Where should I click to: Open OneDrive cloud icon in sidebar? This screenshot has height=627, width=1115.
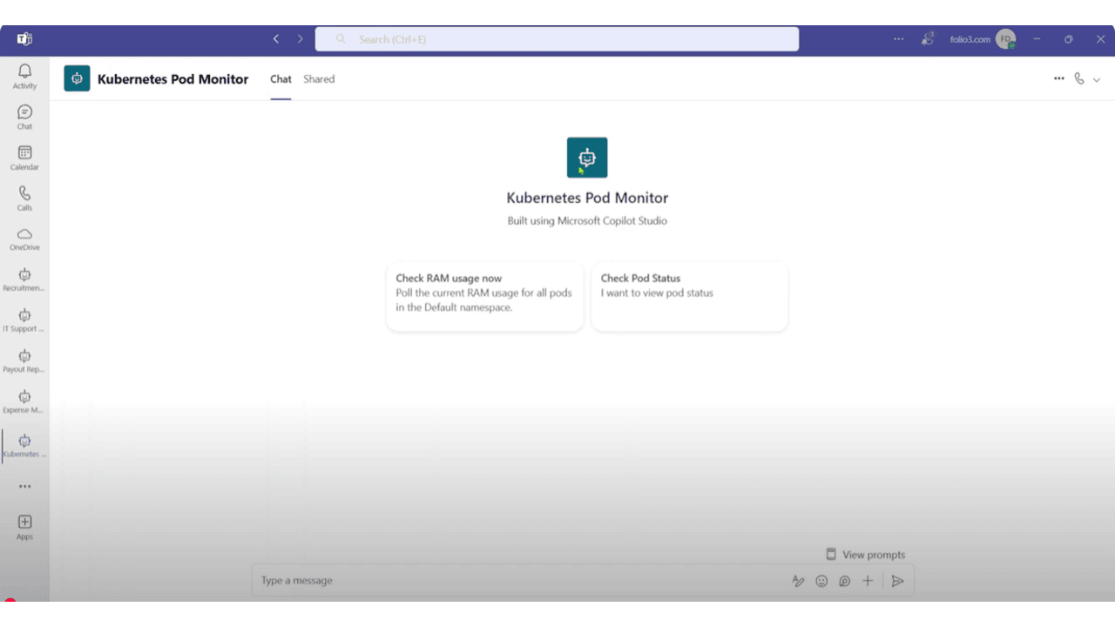click(x=24, y=239)
